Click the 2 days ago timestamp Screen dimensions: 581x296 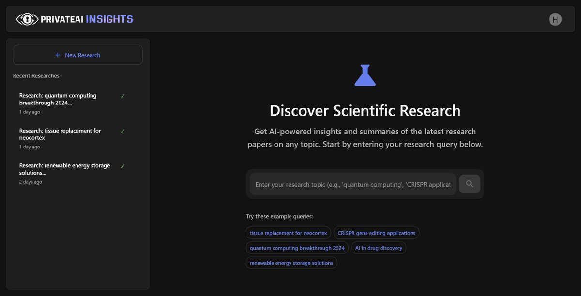(x=31, y=182)
